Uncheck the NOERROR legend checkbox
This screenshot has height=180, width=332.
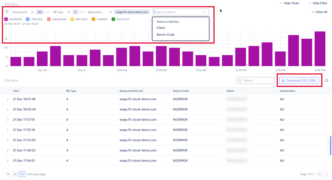tap(6, 19)
